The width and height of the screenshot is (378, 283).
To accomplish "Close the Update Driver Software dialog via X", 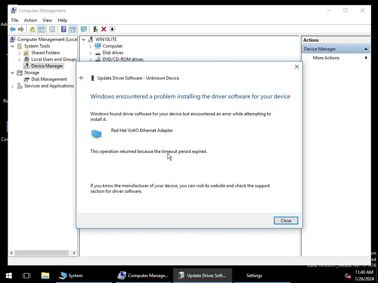I will click(x=297, y=67).
